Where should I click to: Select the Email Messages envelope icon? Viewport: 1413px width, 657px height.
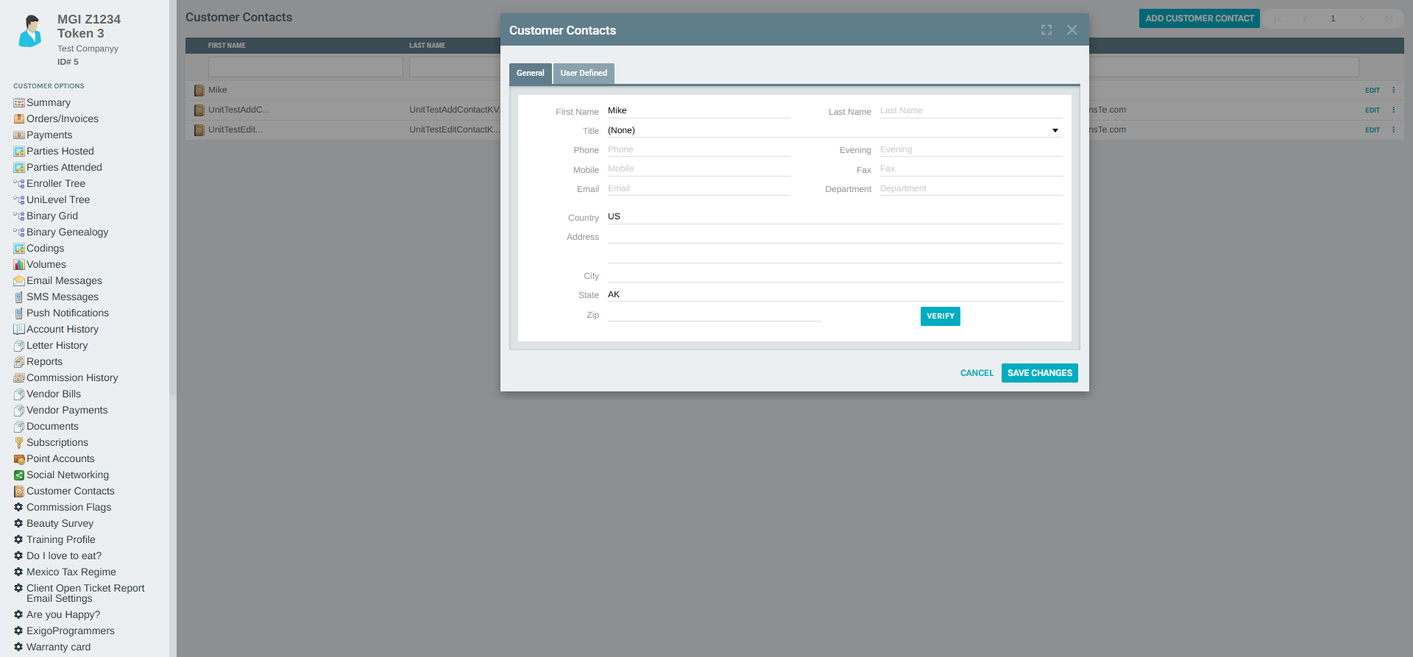(x=19, y=281)
